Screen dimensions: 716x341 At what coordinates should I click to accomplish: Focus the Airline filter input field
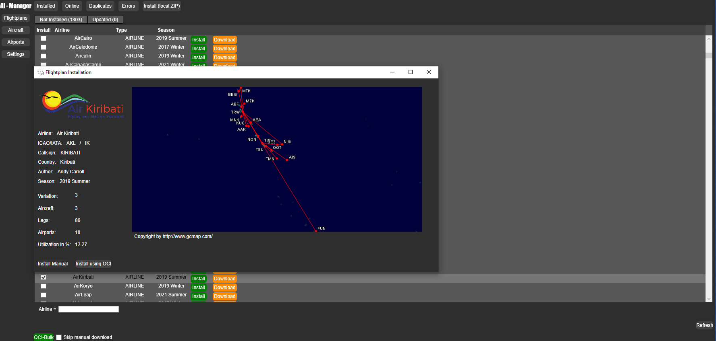[89, 309]
